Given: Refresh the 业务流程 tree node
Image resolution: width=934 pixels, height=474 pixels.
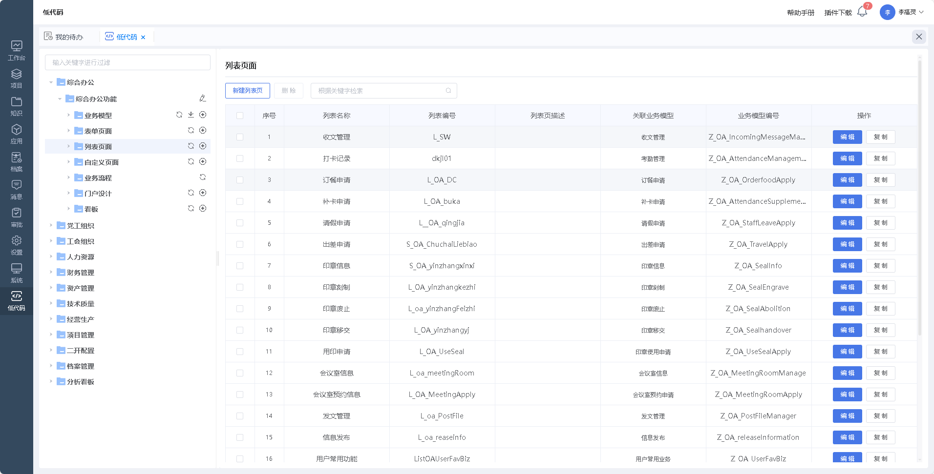Looking at the screenshot, I should (203, 177).
